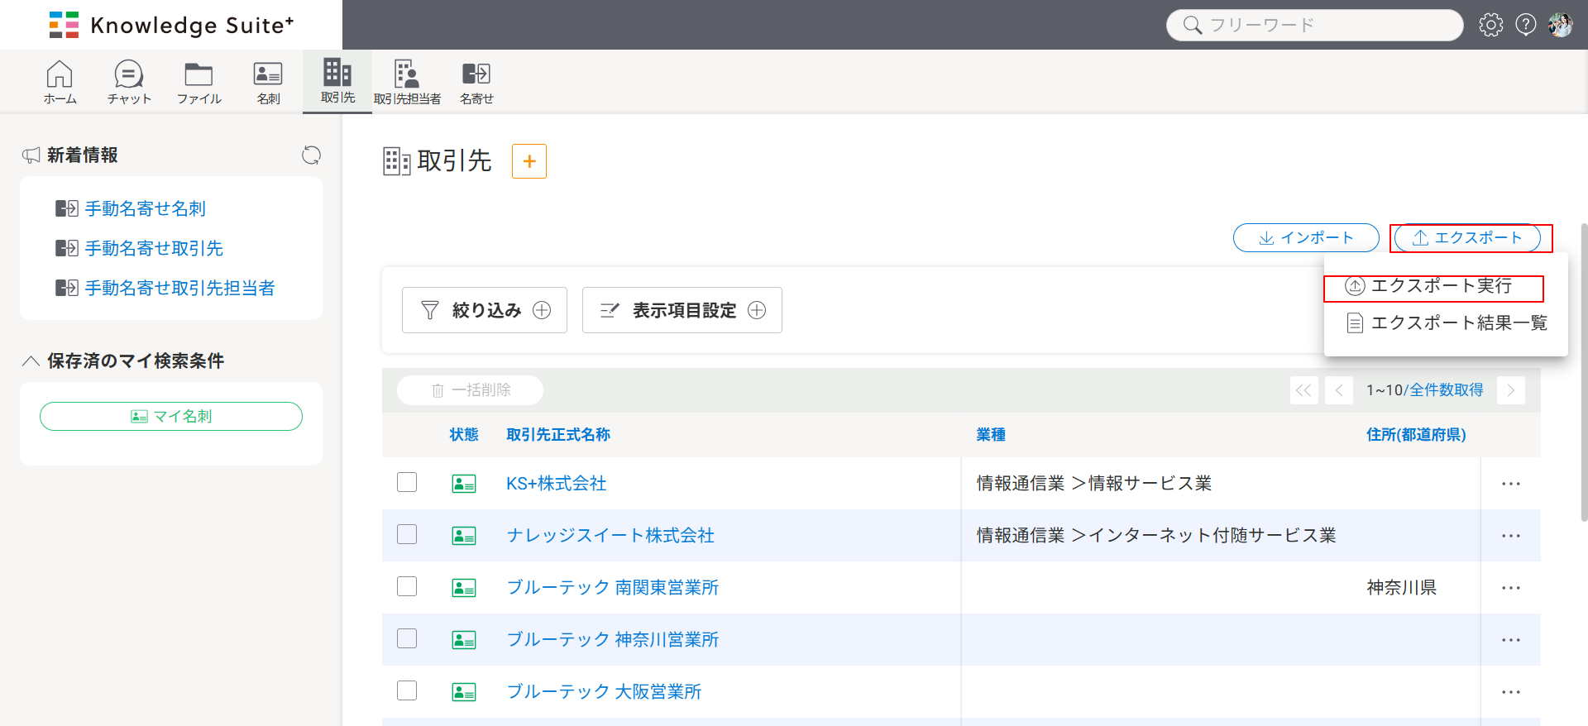Open more options for 大阪営業所 row
Screen dimensions: 1588x726
click(x=1511, y=692)
